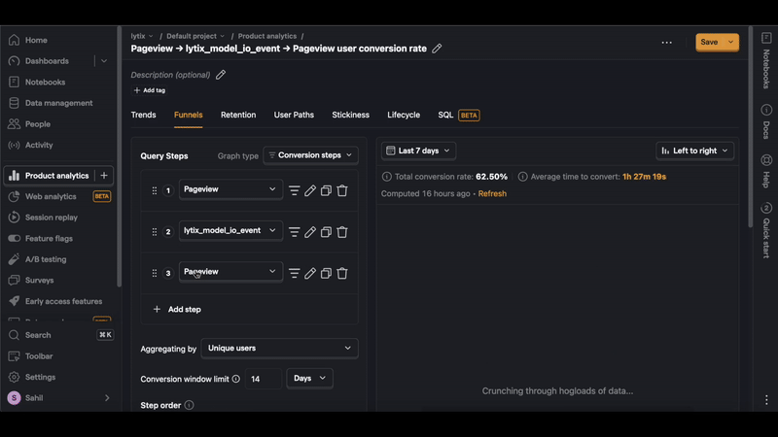Switch to the Trends tab
Image resolution: width=778 pixels, height=437 pixels.
click(x=143, y=115)
